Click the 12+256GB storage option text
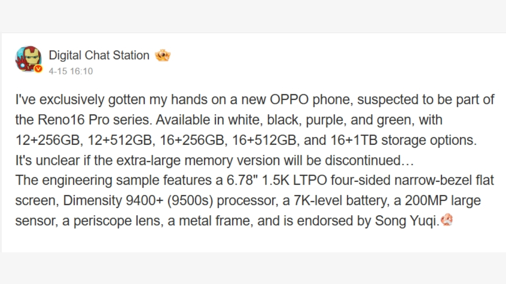The width and height of the screenshot is (506, 284). tap(48, 140)
